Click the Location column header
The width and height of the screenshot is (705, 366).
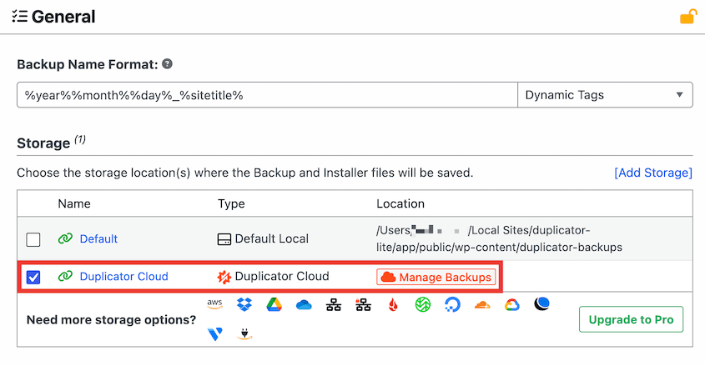coord(400,203)
